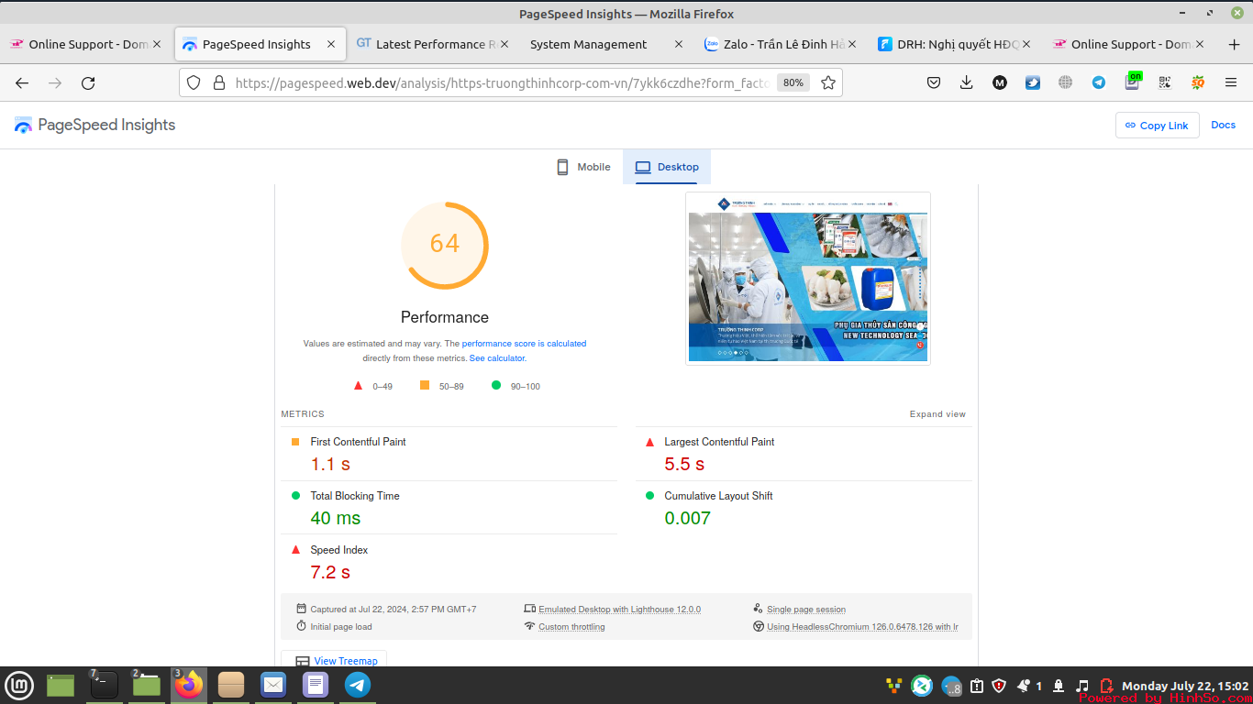Click the 80% zoom level indicator
This screenshot has width=1253, height=704.
point(793,82)
